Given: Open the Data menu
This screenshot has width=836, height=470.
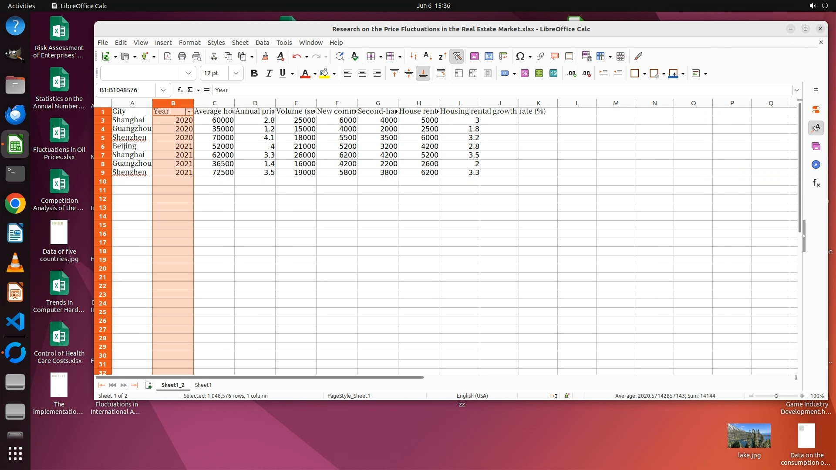Looking at the screenshot, I should tap(262, 42).
